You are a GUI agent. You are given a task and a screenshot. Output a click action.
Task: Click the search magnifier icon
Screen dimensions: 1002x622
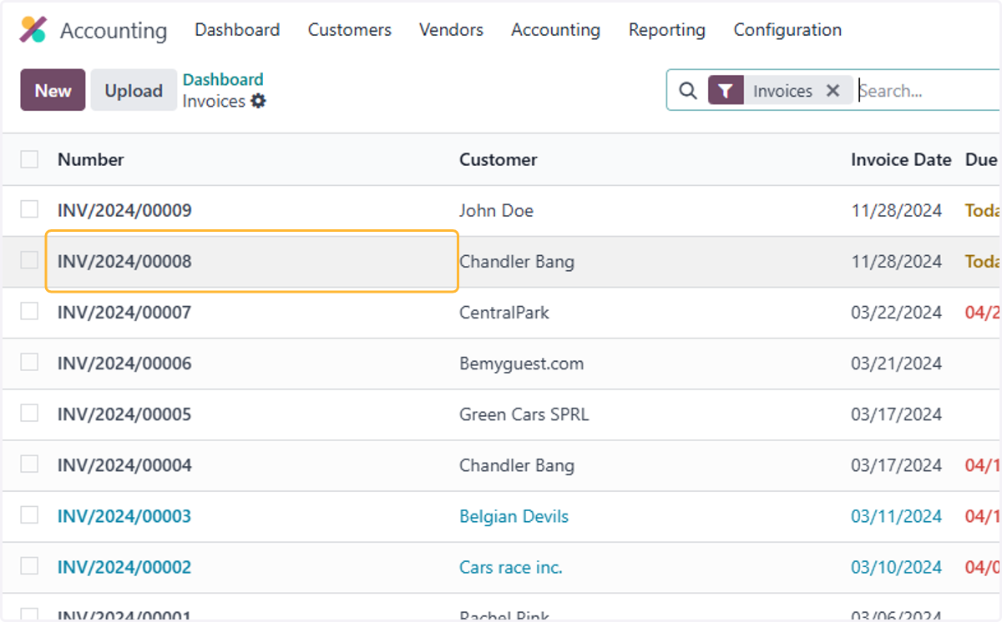pos(688,91)
